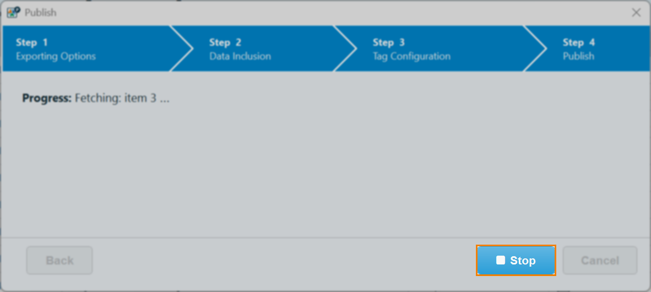Select the Step 2 heading
The width and height of the screenshot is (651, 292).
pyautogui.click(x=225, y=42)
